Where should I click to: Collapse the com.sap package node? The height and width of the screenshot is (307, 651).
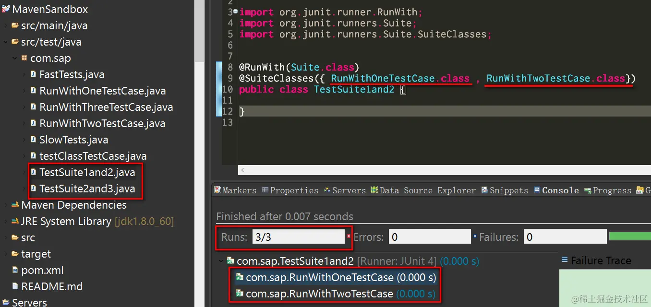(14, 58)
